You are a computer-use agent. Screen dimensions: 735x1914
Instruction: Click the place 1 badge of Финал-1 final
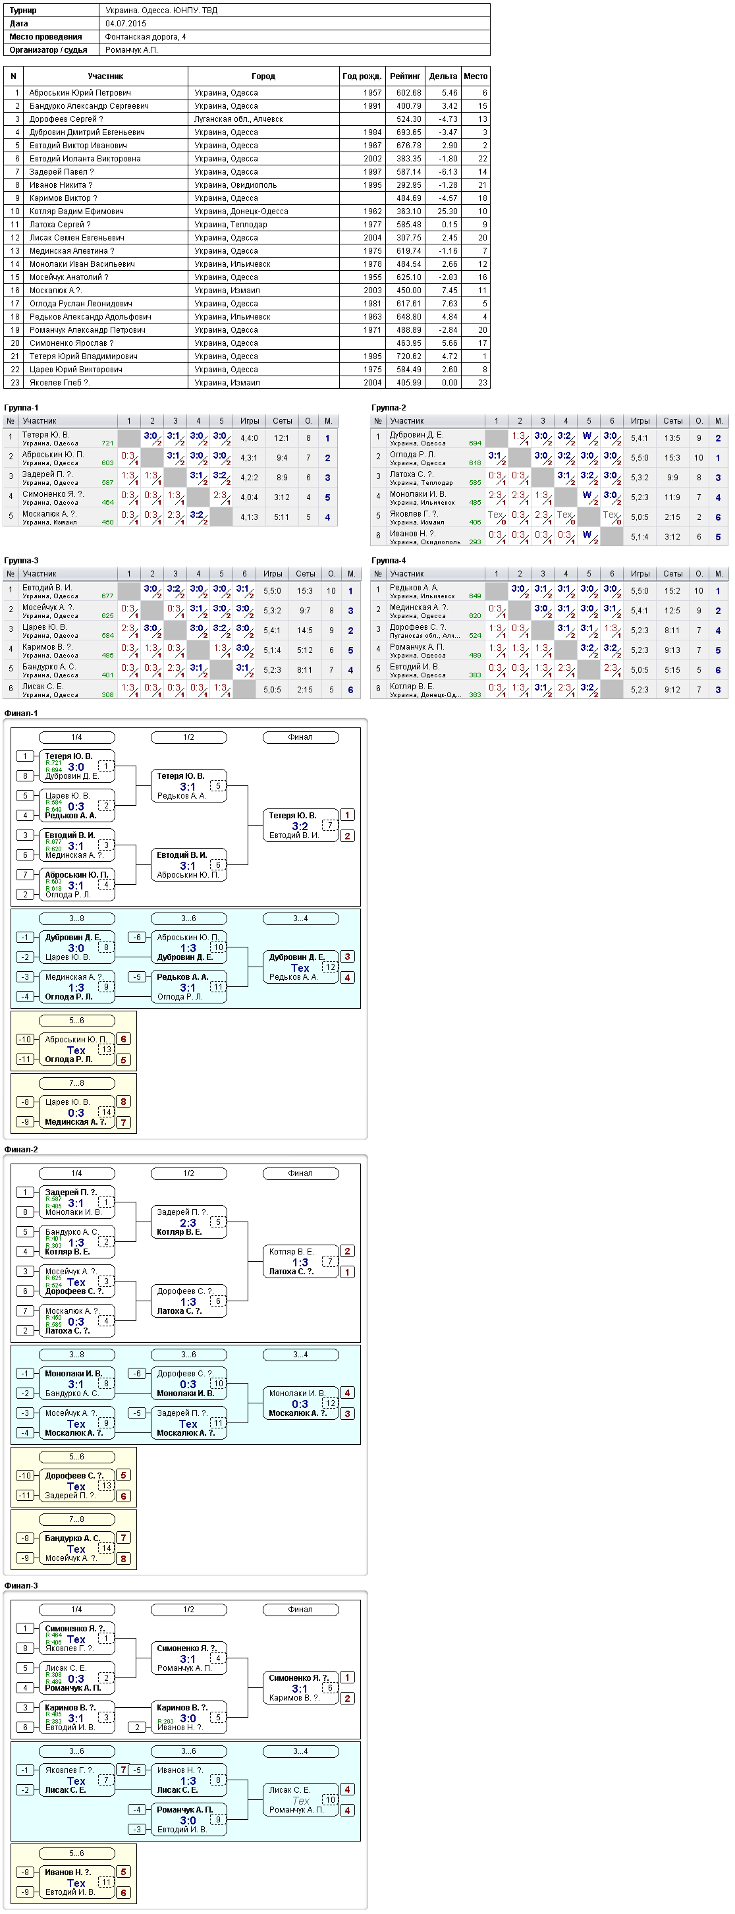346,815
